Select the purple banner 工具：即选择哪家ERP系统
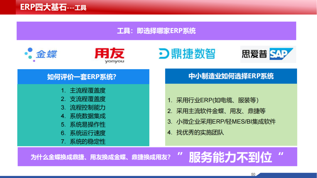The height and width of the screenshot is (178, 317). point(156,31)
